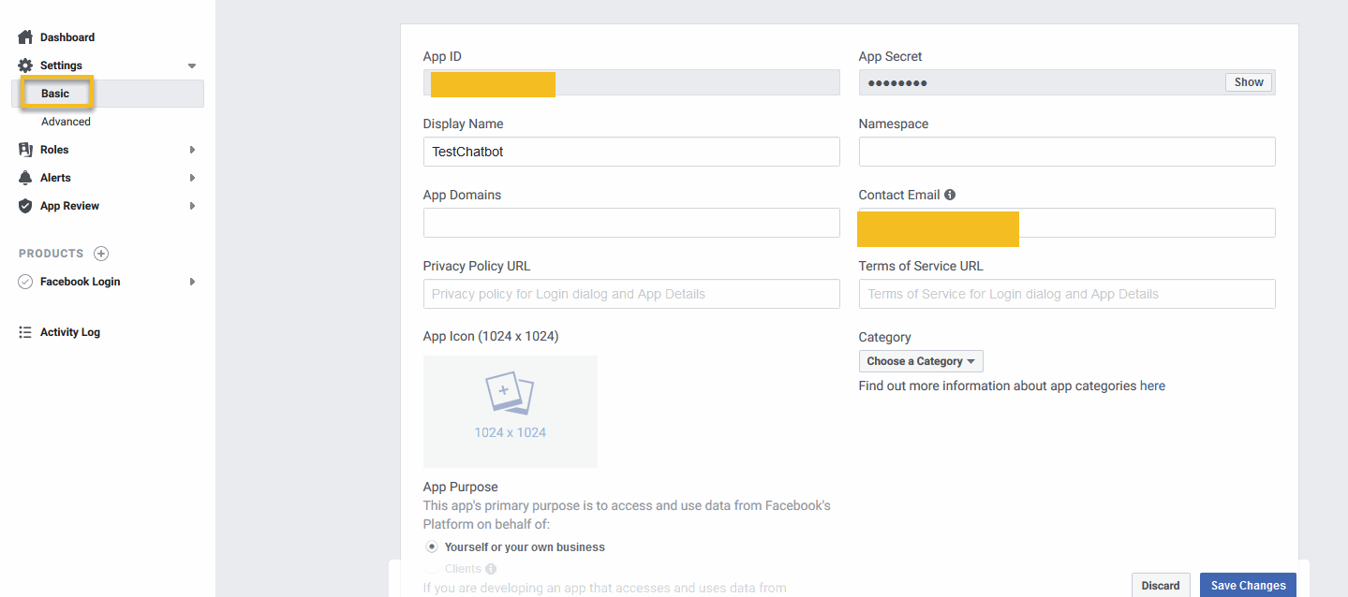Expand the App Review submenu arrow
This screenshot has width=1348, height=597.
[x=192, y=206]
